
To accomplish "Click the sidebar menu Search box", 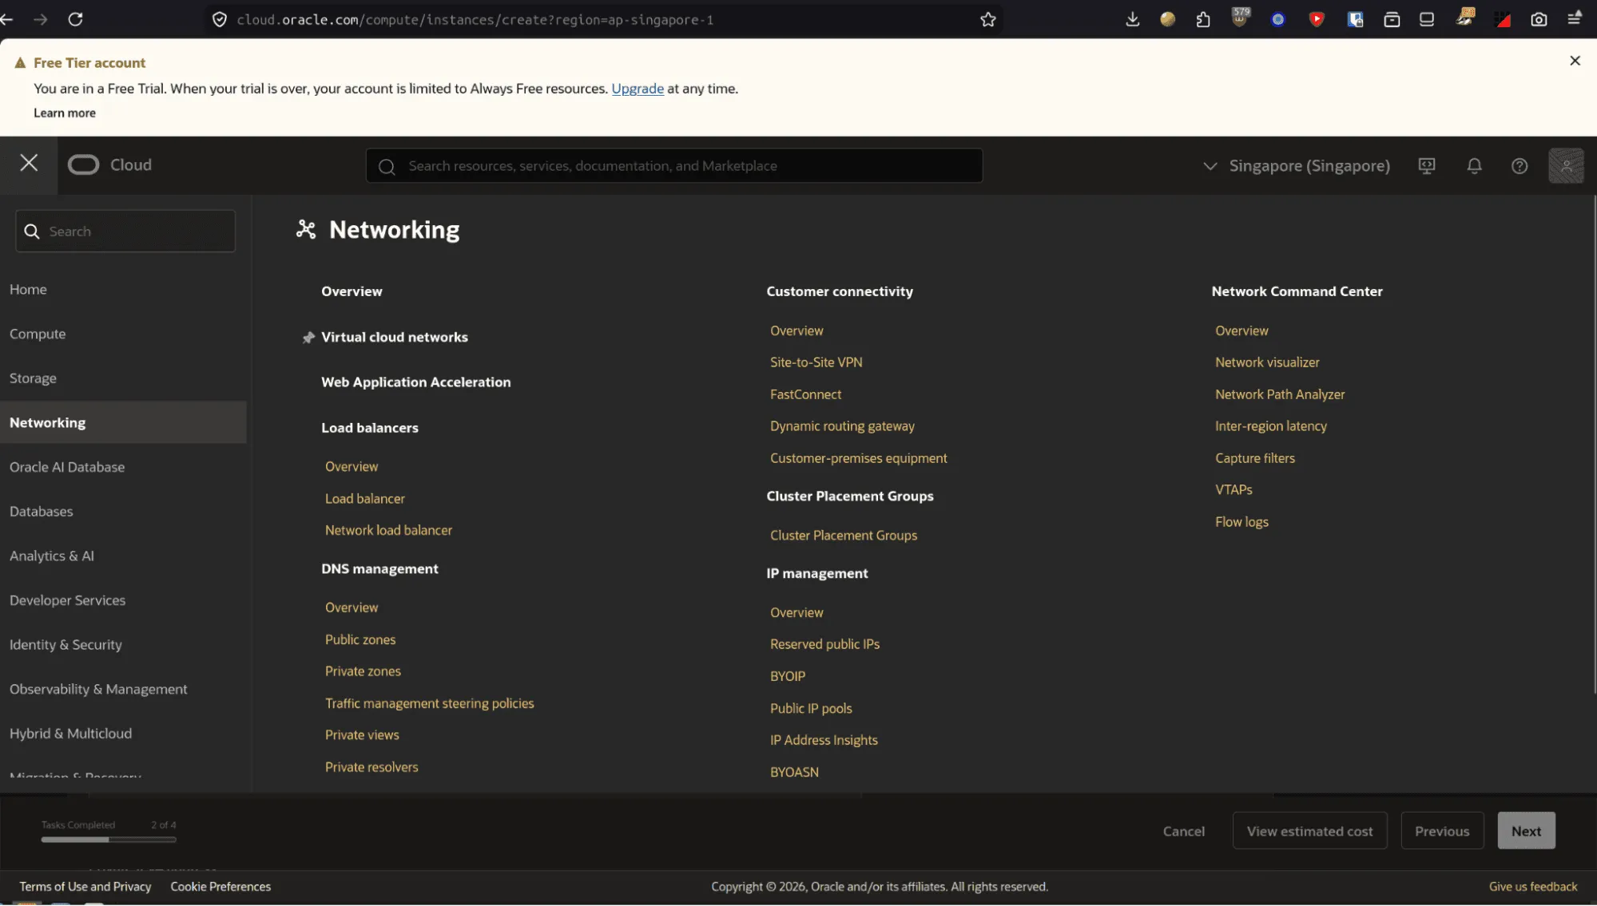I will point(125,231).
